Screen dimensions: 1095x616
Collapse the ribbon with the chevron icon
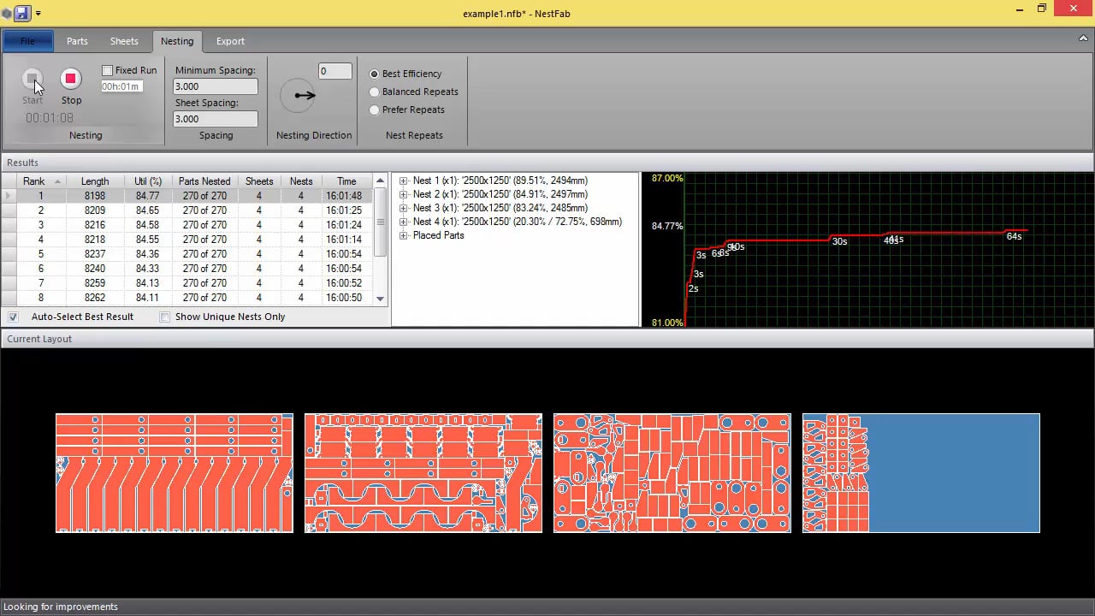pos(1083,39)
